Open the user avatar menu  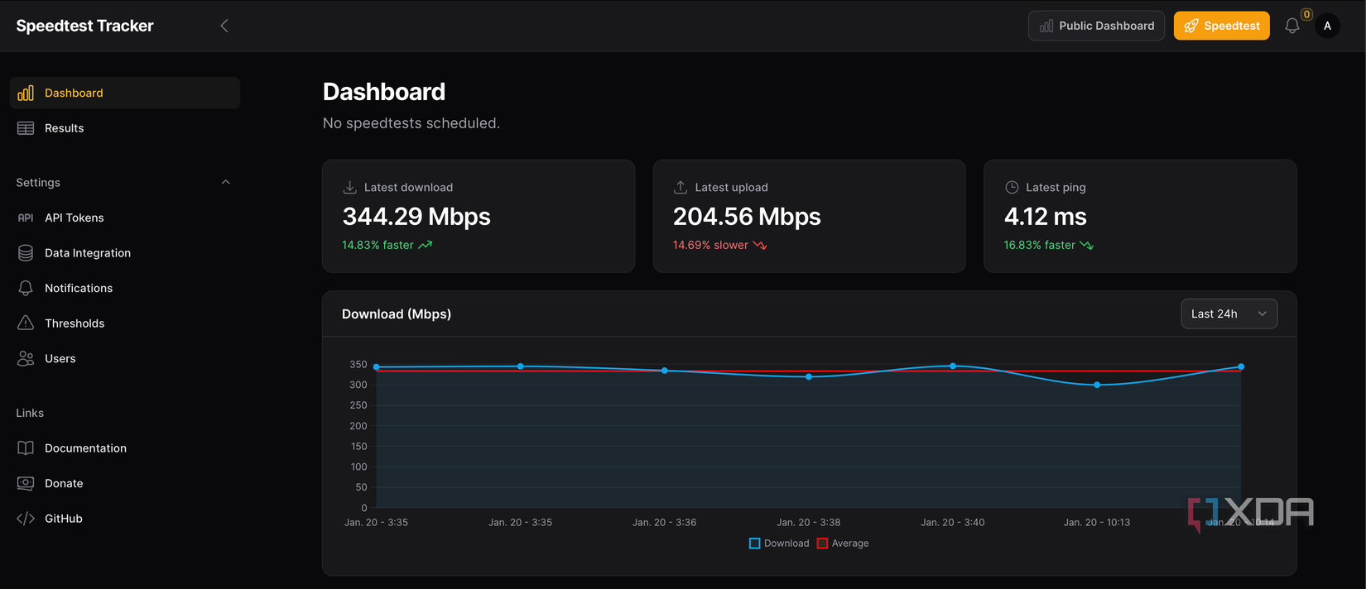coord(1327,26)
